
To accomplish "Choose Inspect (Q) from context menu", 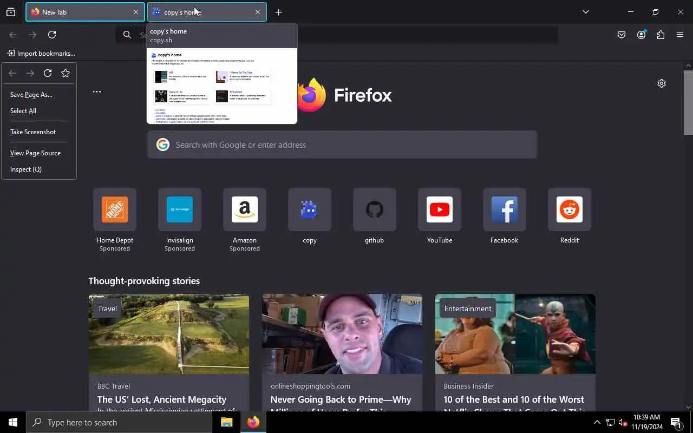I will point(39,169).
